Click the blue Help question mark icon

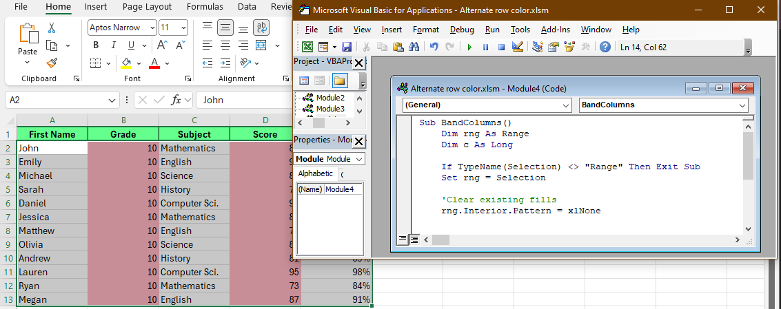click(x=605, y=47)
